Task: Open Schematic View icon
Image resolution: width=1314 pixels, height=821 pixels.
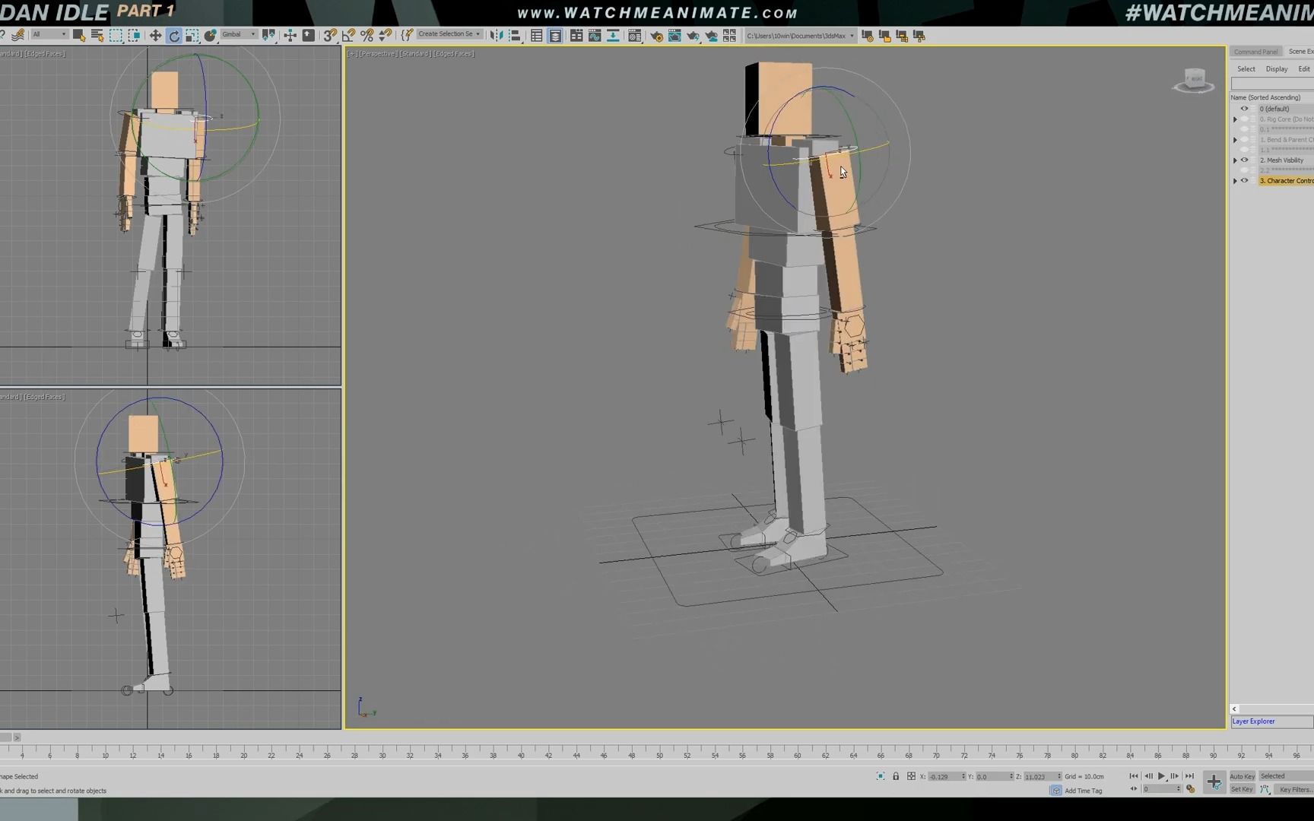Action: coord(613,35)
